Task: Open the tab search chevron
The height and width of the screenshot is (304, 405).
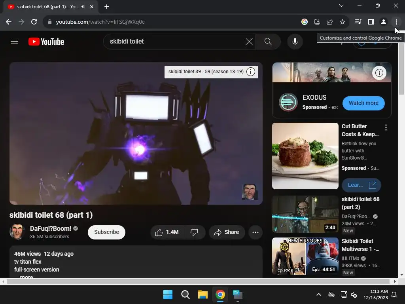Action: point(341,6)
